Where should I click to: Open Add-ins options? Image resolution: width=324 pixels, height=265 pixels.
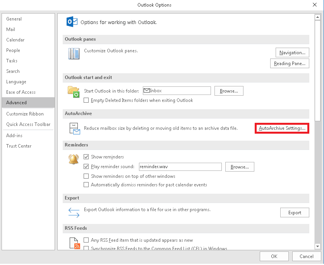pyautogui.click(x=28, y=136)
